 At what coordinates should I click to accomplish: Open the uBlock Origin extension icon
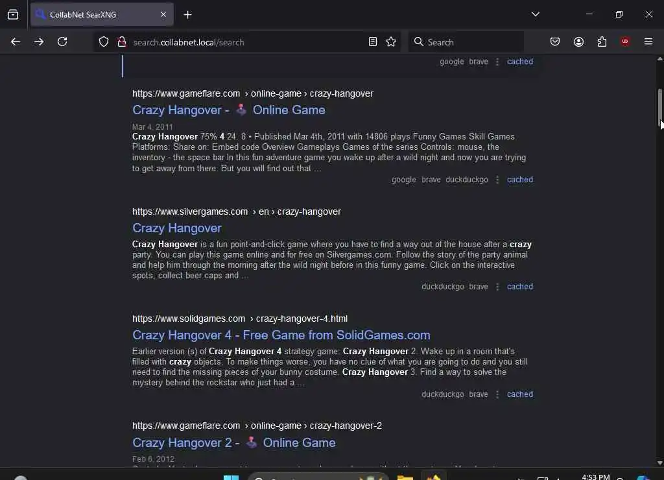pyautogui.click(x=625, y=41)
